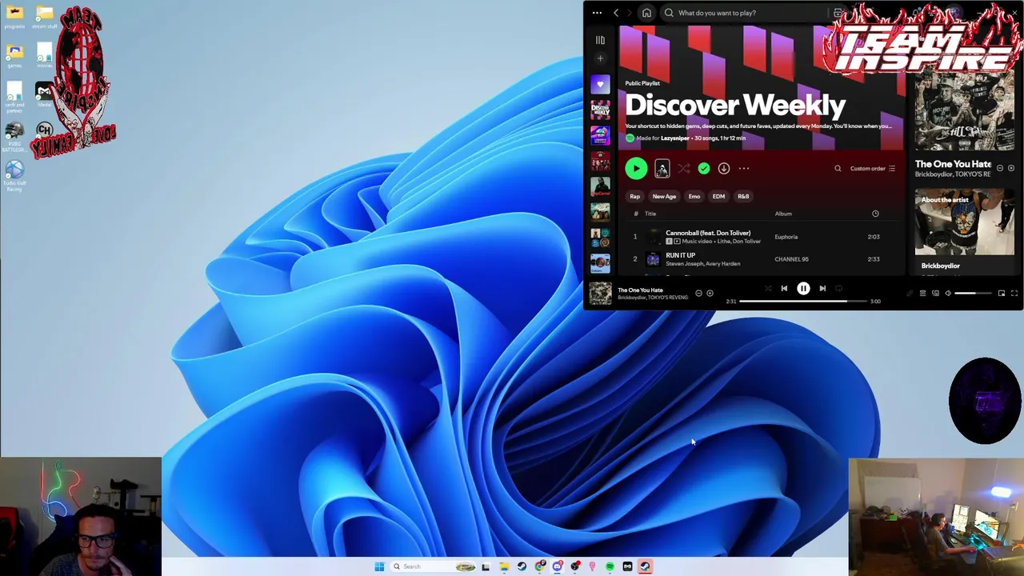Open Turbo Golf Racing desktop shortcut
This screenshot has width=1024, height=576.
(14, 177)
